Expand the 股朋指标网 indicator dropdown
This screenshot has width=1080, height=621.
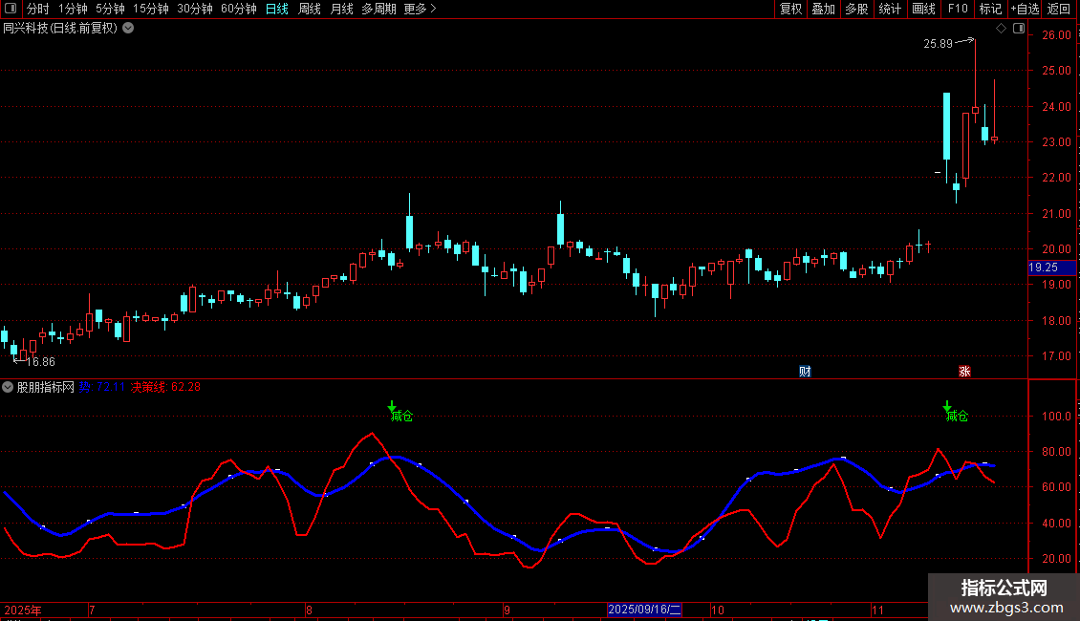pyautogui.click(x=8, y=387)
